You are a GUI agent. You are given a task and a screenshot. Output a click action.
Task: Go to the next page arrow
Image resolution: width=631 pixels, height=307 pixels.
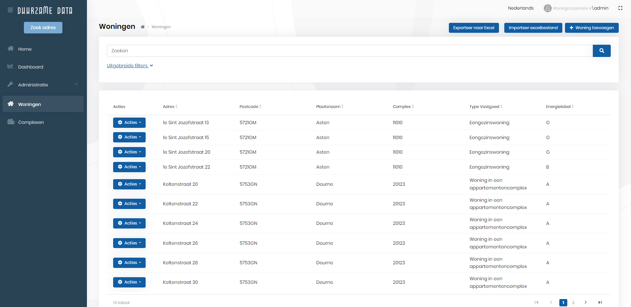click(x=586, y=302)
